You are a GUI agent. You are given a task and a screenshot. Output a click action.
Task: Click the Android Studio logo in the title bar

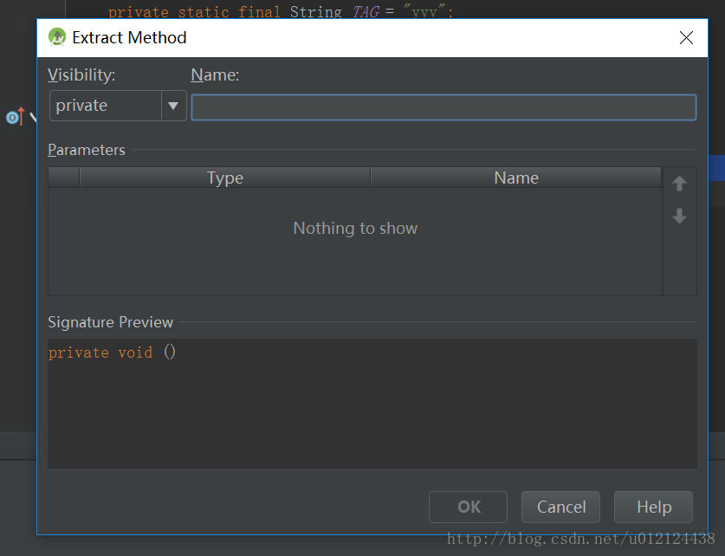coord(57,37)
